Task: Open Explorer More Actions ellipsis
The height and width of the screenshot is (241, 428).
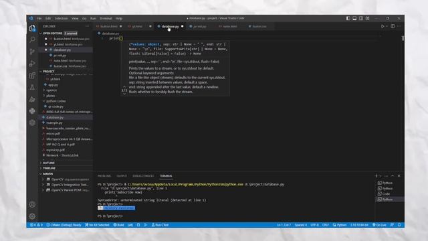Action: tap(88, 26)
